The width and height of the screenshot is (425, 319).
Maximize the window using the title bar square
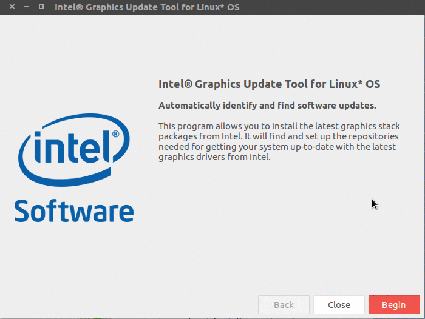tap(41, 7)
